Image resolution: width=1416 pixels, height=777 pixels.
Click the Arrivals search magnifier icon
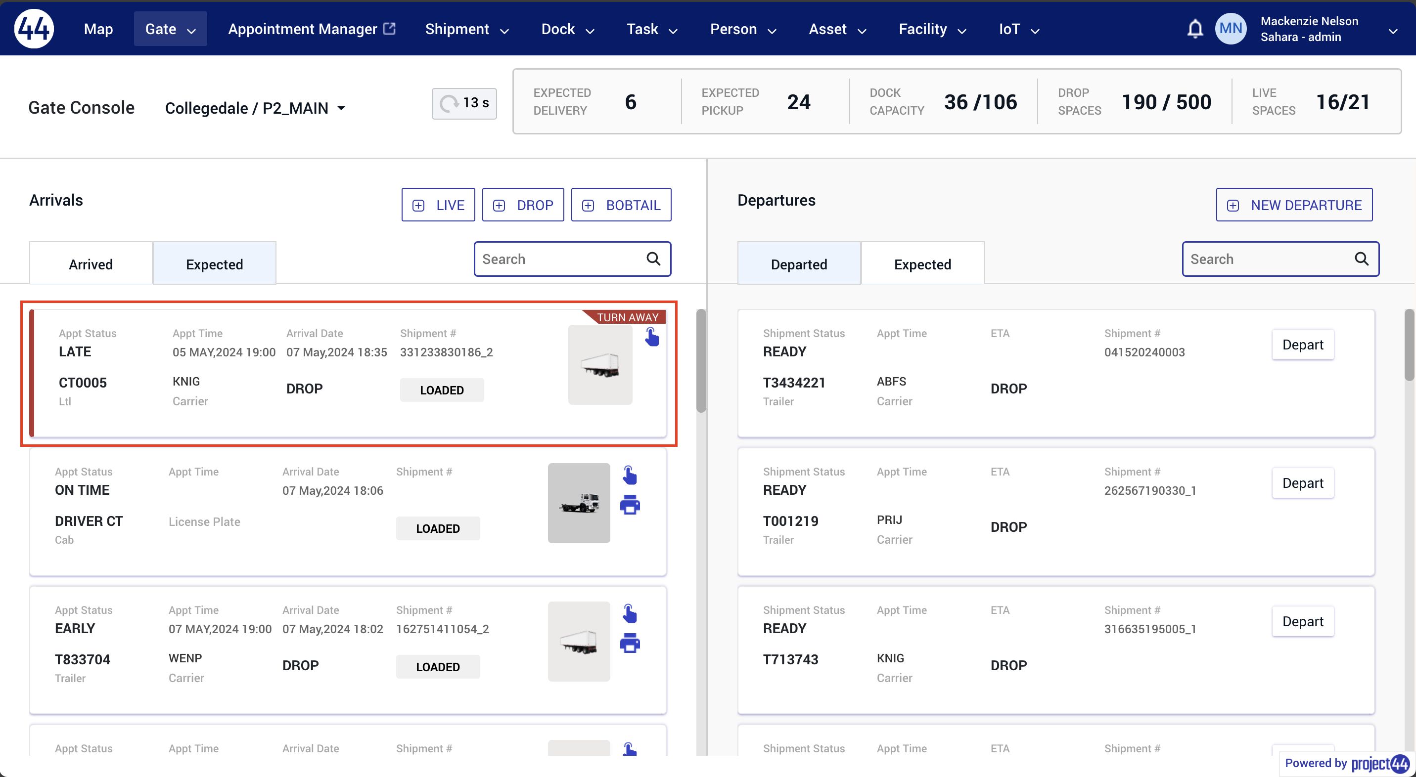(653, 259)
